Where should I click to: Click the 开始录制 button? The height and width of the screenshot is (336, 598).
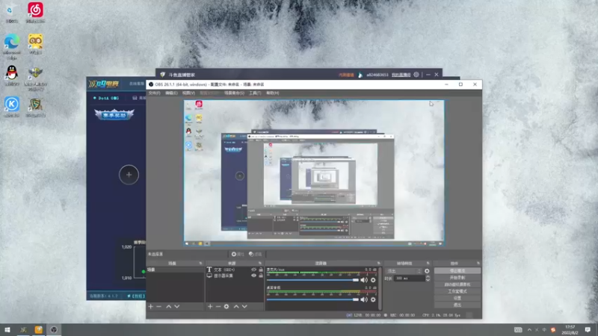point(457,278)
